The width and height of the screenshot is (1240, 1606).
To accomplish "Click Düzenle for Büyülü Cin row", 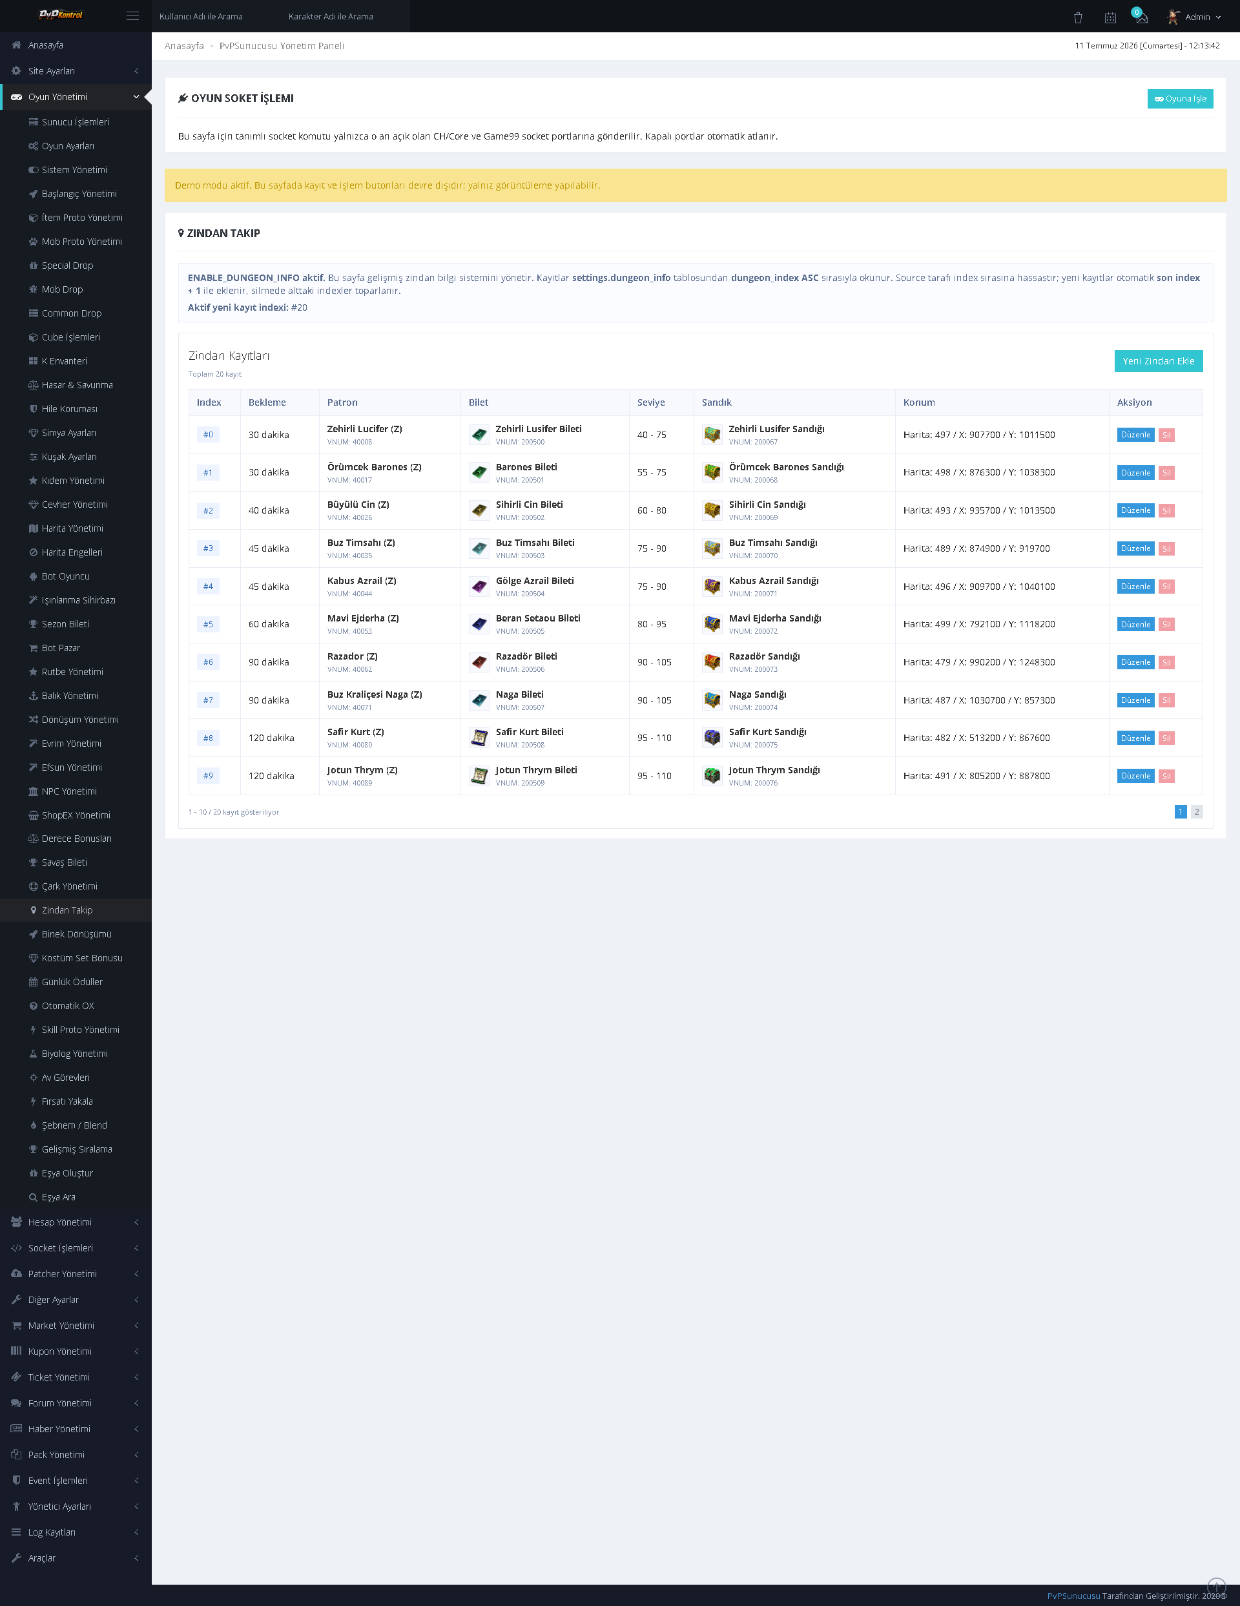I will point(1135,510).
